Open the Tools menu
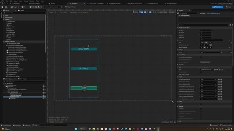 pos(37,1)
